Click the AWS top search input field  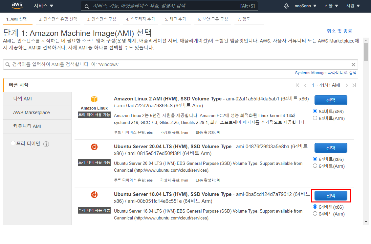click(x=169, y=6)
